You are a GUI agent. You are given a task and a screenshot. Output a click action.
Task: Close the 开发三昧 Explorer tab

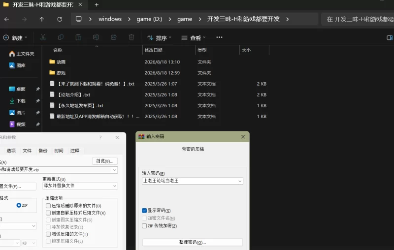coord(80,4)
